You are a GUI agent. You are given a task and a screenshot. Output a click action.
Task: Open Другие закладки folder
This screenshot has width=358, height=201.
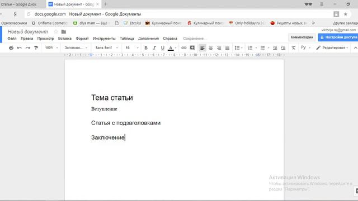(345, 23)
